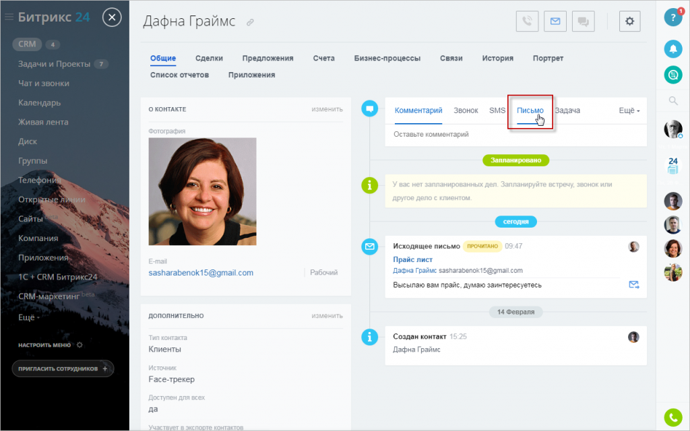Open the Bitrix24 calendar 24 icon

click(x=673, y=166)
